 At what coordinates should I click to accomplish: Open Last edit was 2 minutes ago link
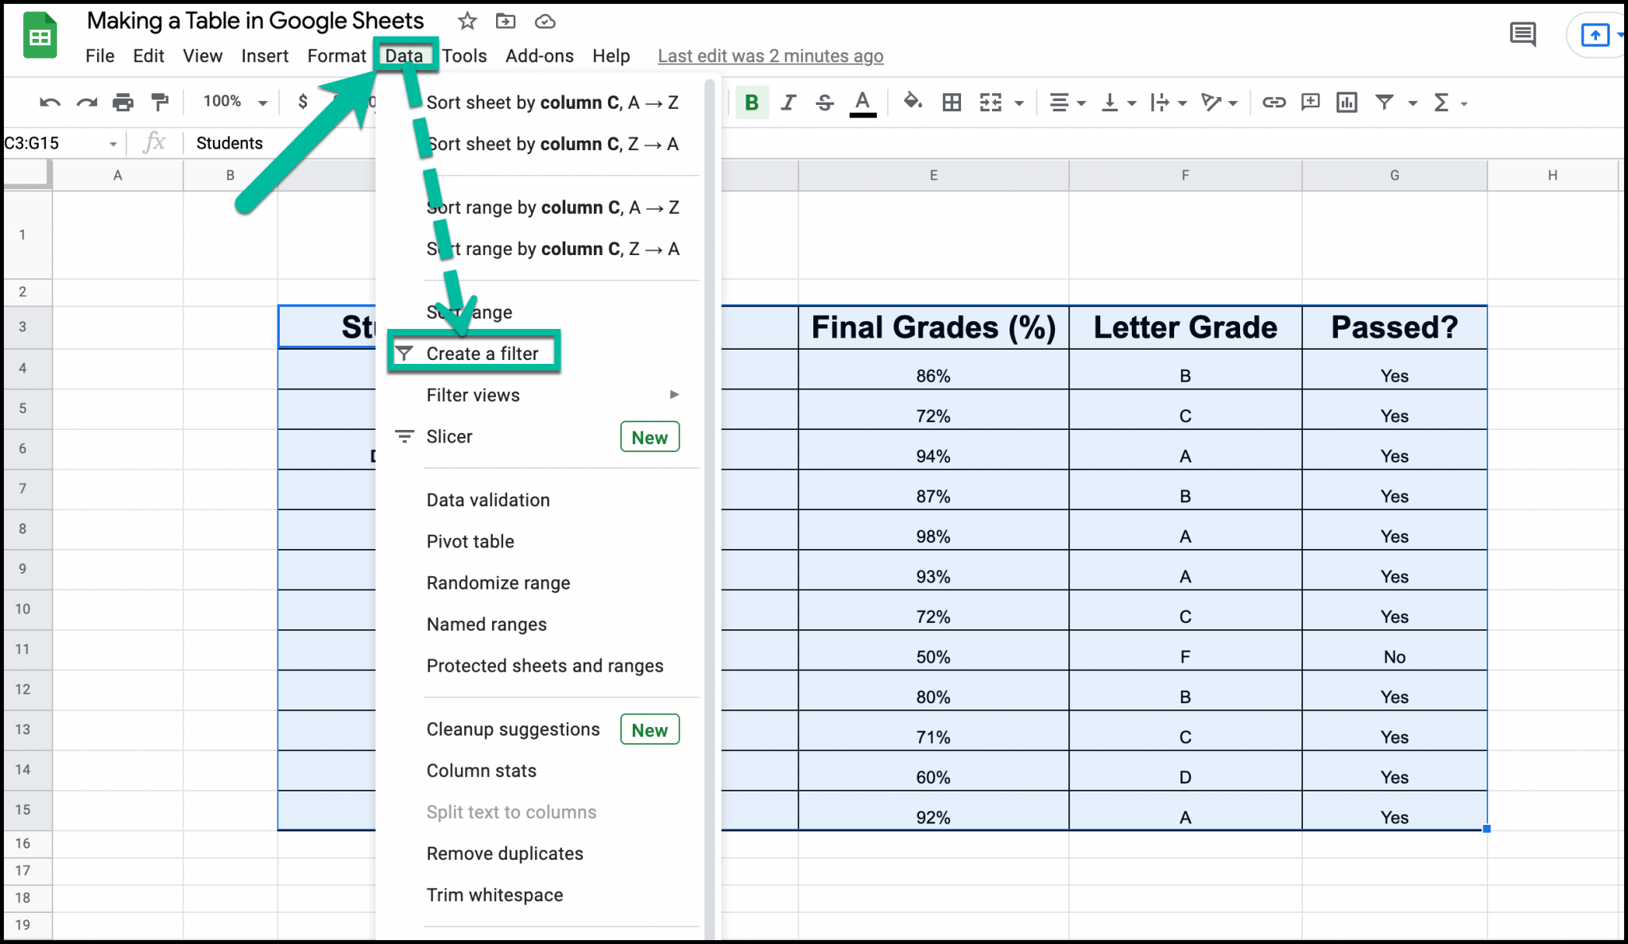(769, 56)
